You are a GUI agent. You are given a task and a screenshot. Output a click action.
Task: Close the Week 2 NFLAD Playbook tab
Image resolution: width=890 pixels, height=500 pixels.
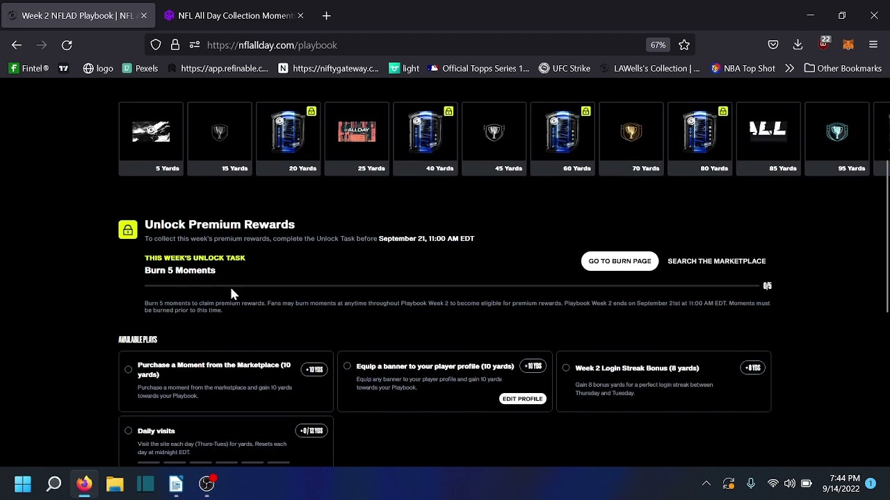pyautogui.click(x=144, y=15)
